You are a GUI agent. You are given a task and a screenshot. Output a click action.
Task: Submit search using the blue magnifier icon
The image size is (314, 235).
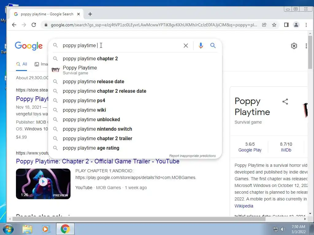click(213, 46)
